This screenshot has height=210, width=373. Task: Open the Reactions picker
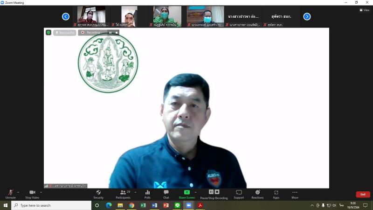[x=257, y=194]
